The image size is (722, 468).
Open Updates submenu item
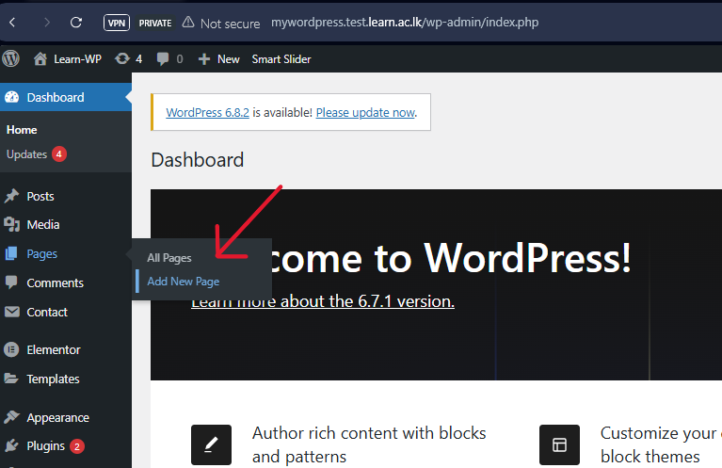26,154
